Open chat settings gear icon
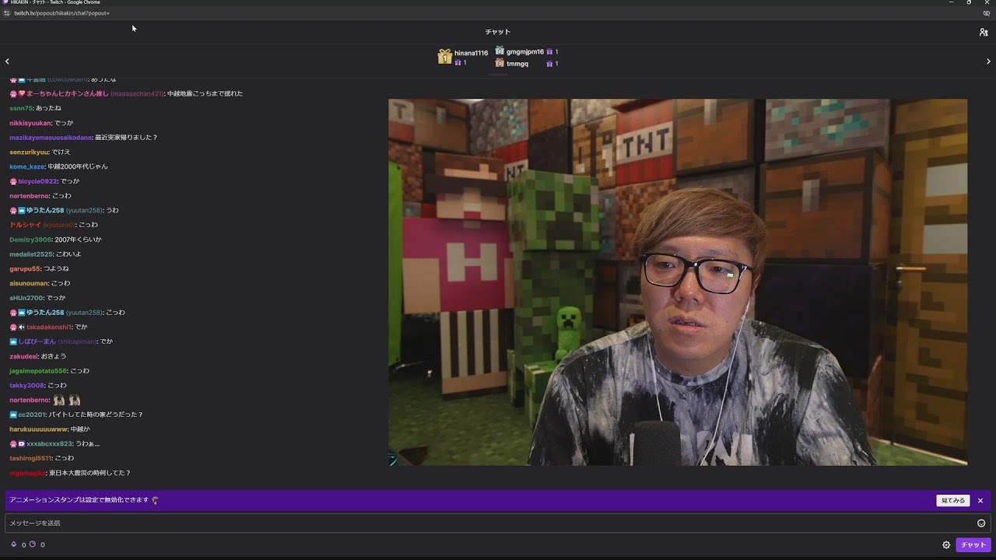Image resolution: width=996 pixels, height=560 pixels. coord(946,545)
